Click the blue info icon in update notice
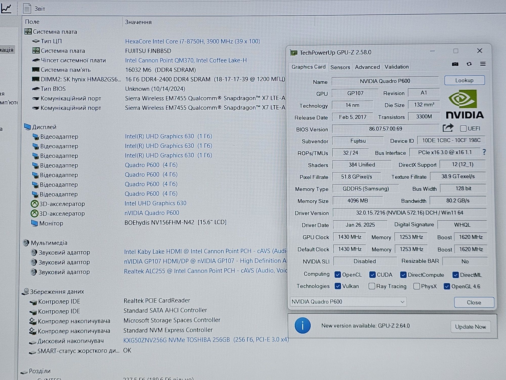The height and width of the screenshot is (380, 506). point(303,325)
